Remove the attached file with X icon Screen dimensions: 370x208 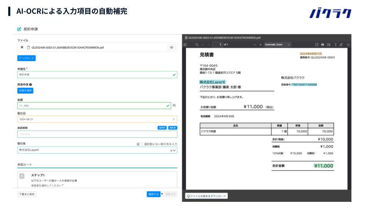[22, 47]
